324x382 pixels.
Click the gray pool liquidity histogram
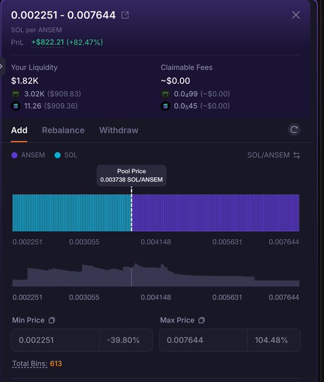156,275
